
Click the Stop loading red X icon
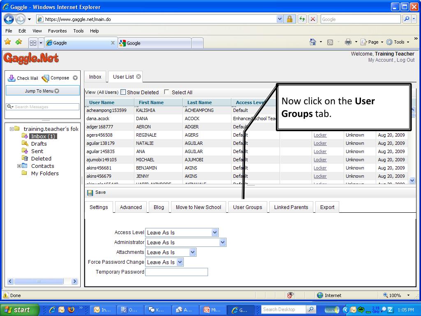pyautogui.click(x=313, y=19)
